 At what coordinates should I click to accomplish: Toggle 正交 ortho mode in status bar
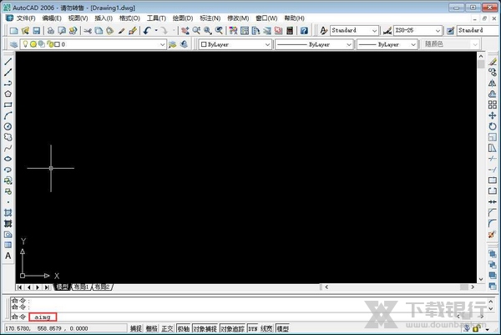click(167, 329)
